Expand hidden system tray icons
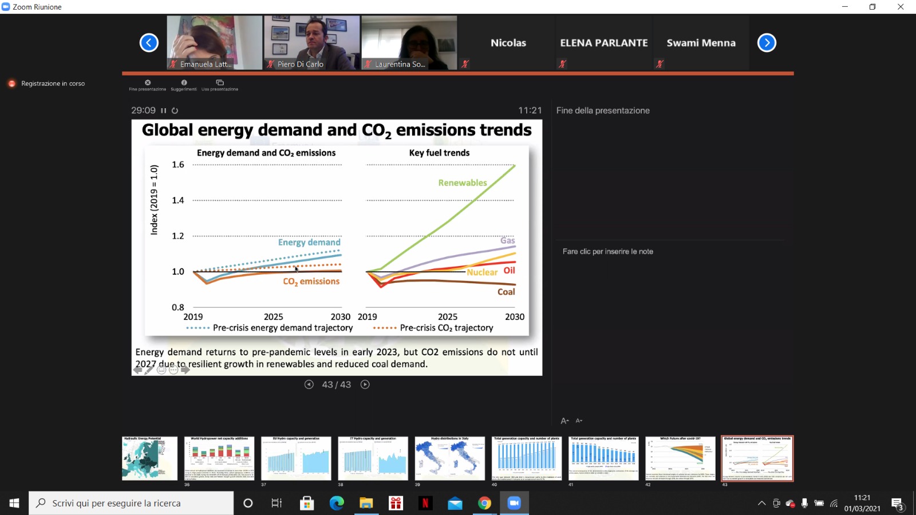The width and height of the screenshot is (916, 515). pos(761,504)
